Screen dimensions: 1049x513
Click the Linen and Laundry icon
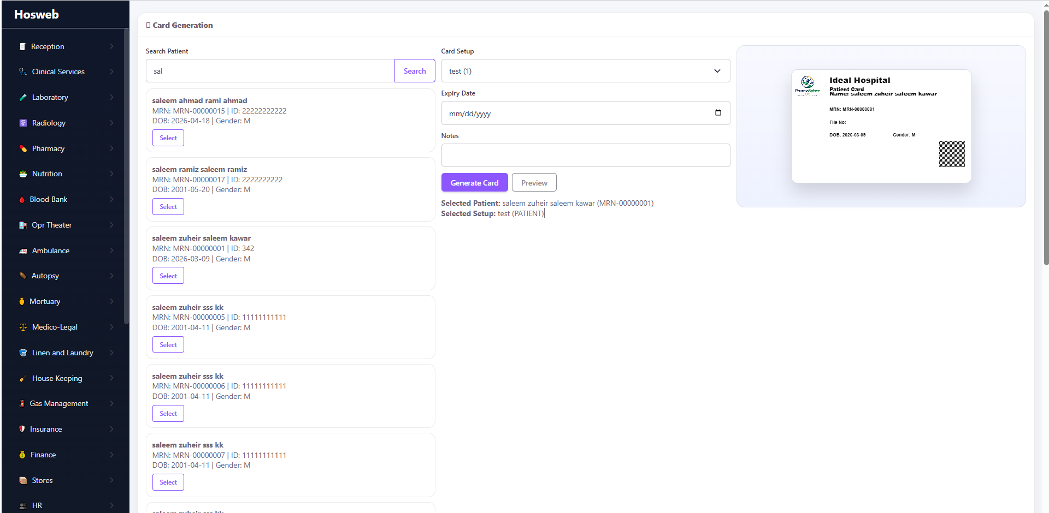click(23, 353)
